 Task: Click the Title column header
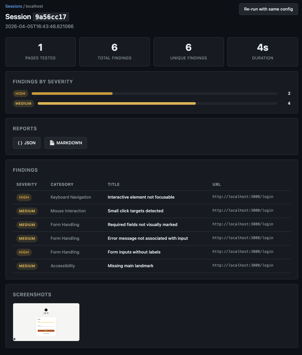(x=114, y=185)
